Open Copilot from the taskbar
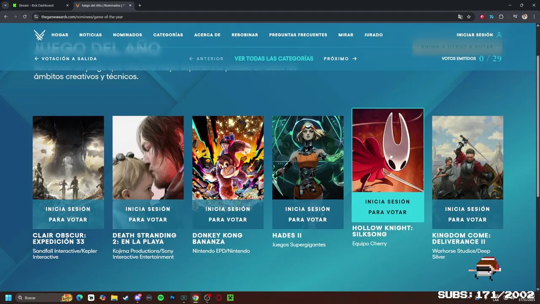The image size is (540, 304). pos(103,298)
